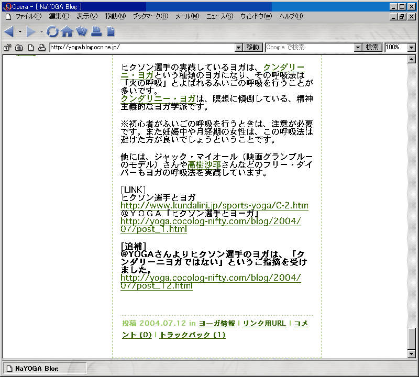Toggle document mode with the small page icon
This screenshot has width=419, height=377.
31,48
